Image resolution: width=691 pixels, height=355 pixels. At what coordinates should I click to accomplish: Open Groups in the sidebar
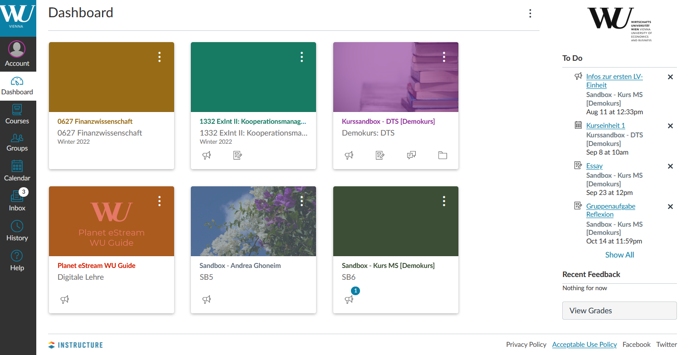point(18,142)
